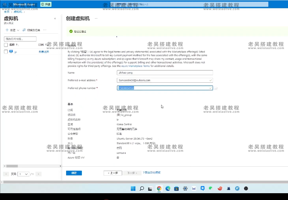Open Windows Start menu

point(133,189)
